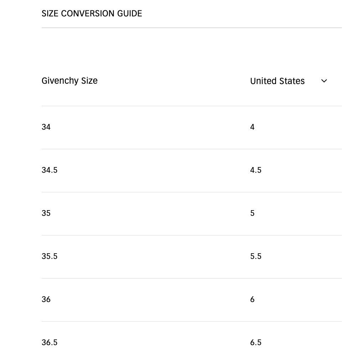Click the Givenchy Size column header
The height and width of the screenshot is (364, 364).
coord(69,81)
